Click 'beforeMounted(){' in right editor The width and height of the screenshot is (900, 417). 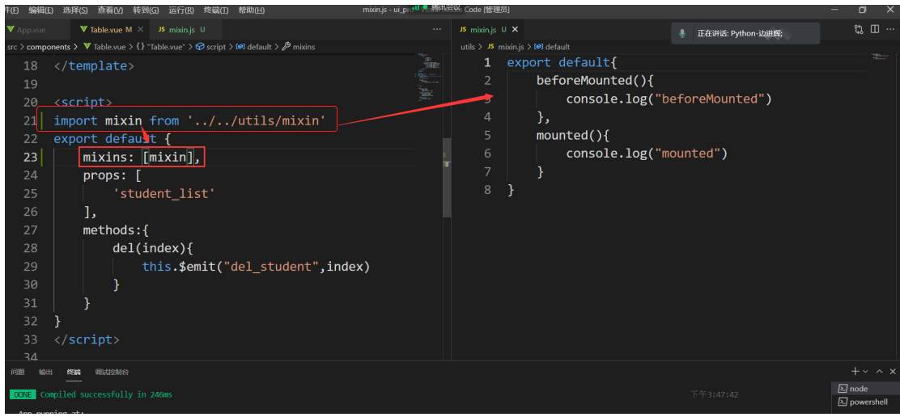596,80
